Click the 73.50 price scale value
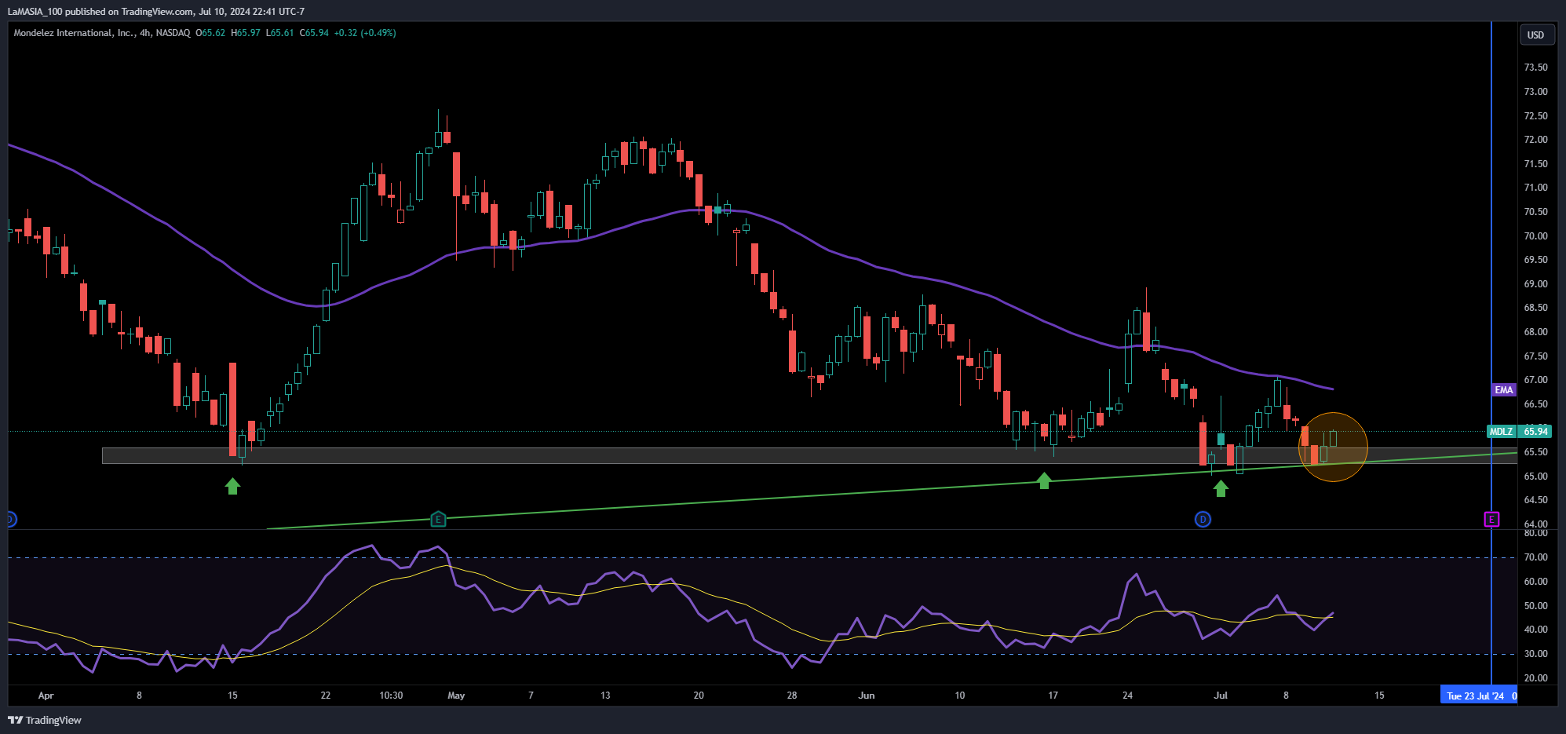The height and width of the screenshot is (734, 1566). point(1535,68)
